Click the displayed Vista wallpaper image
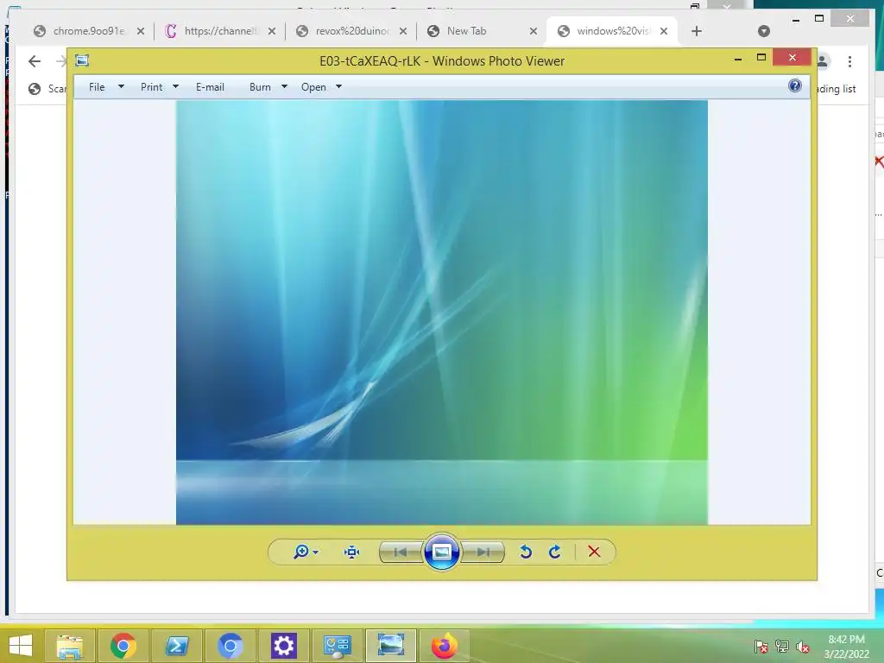 pyautogui.click(x=441, y=313)
